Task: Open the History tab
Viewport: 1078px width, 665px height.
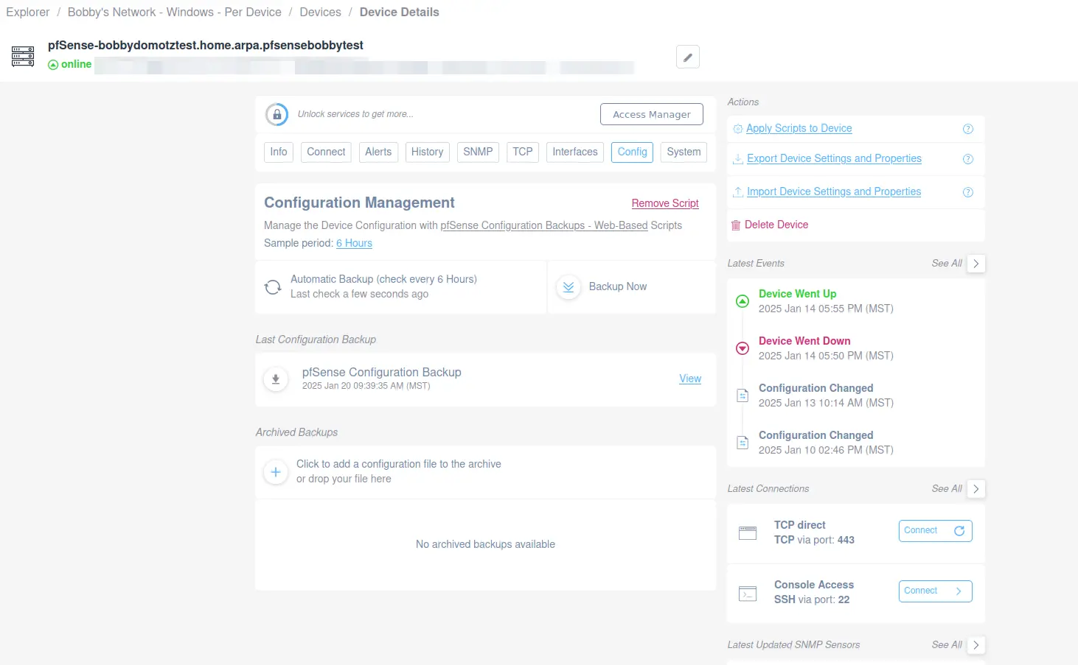Action: tap(428, 152)
